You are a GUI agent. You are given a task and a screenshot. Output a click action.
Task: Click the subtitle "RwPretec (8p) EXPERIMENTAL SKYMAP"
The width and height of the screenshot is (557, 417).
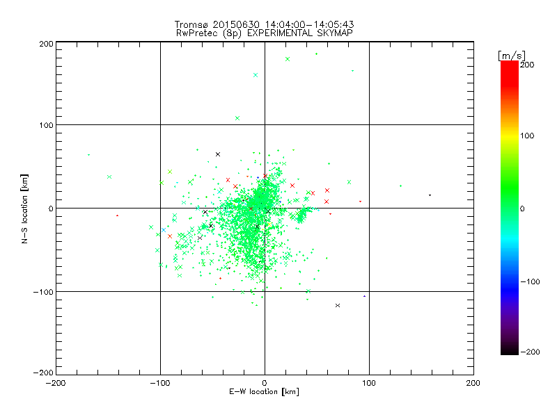coord(265,33)
